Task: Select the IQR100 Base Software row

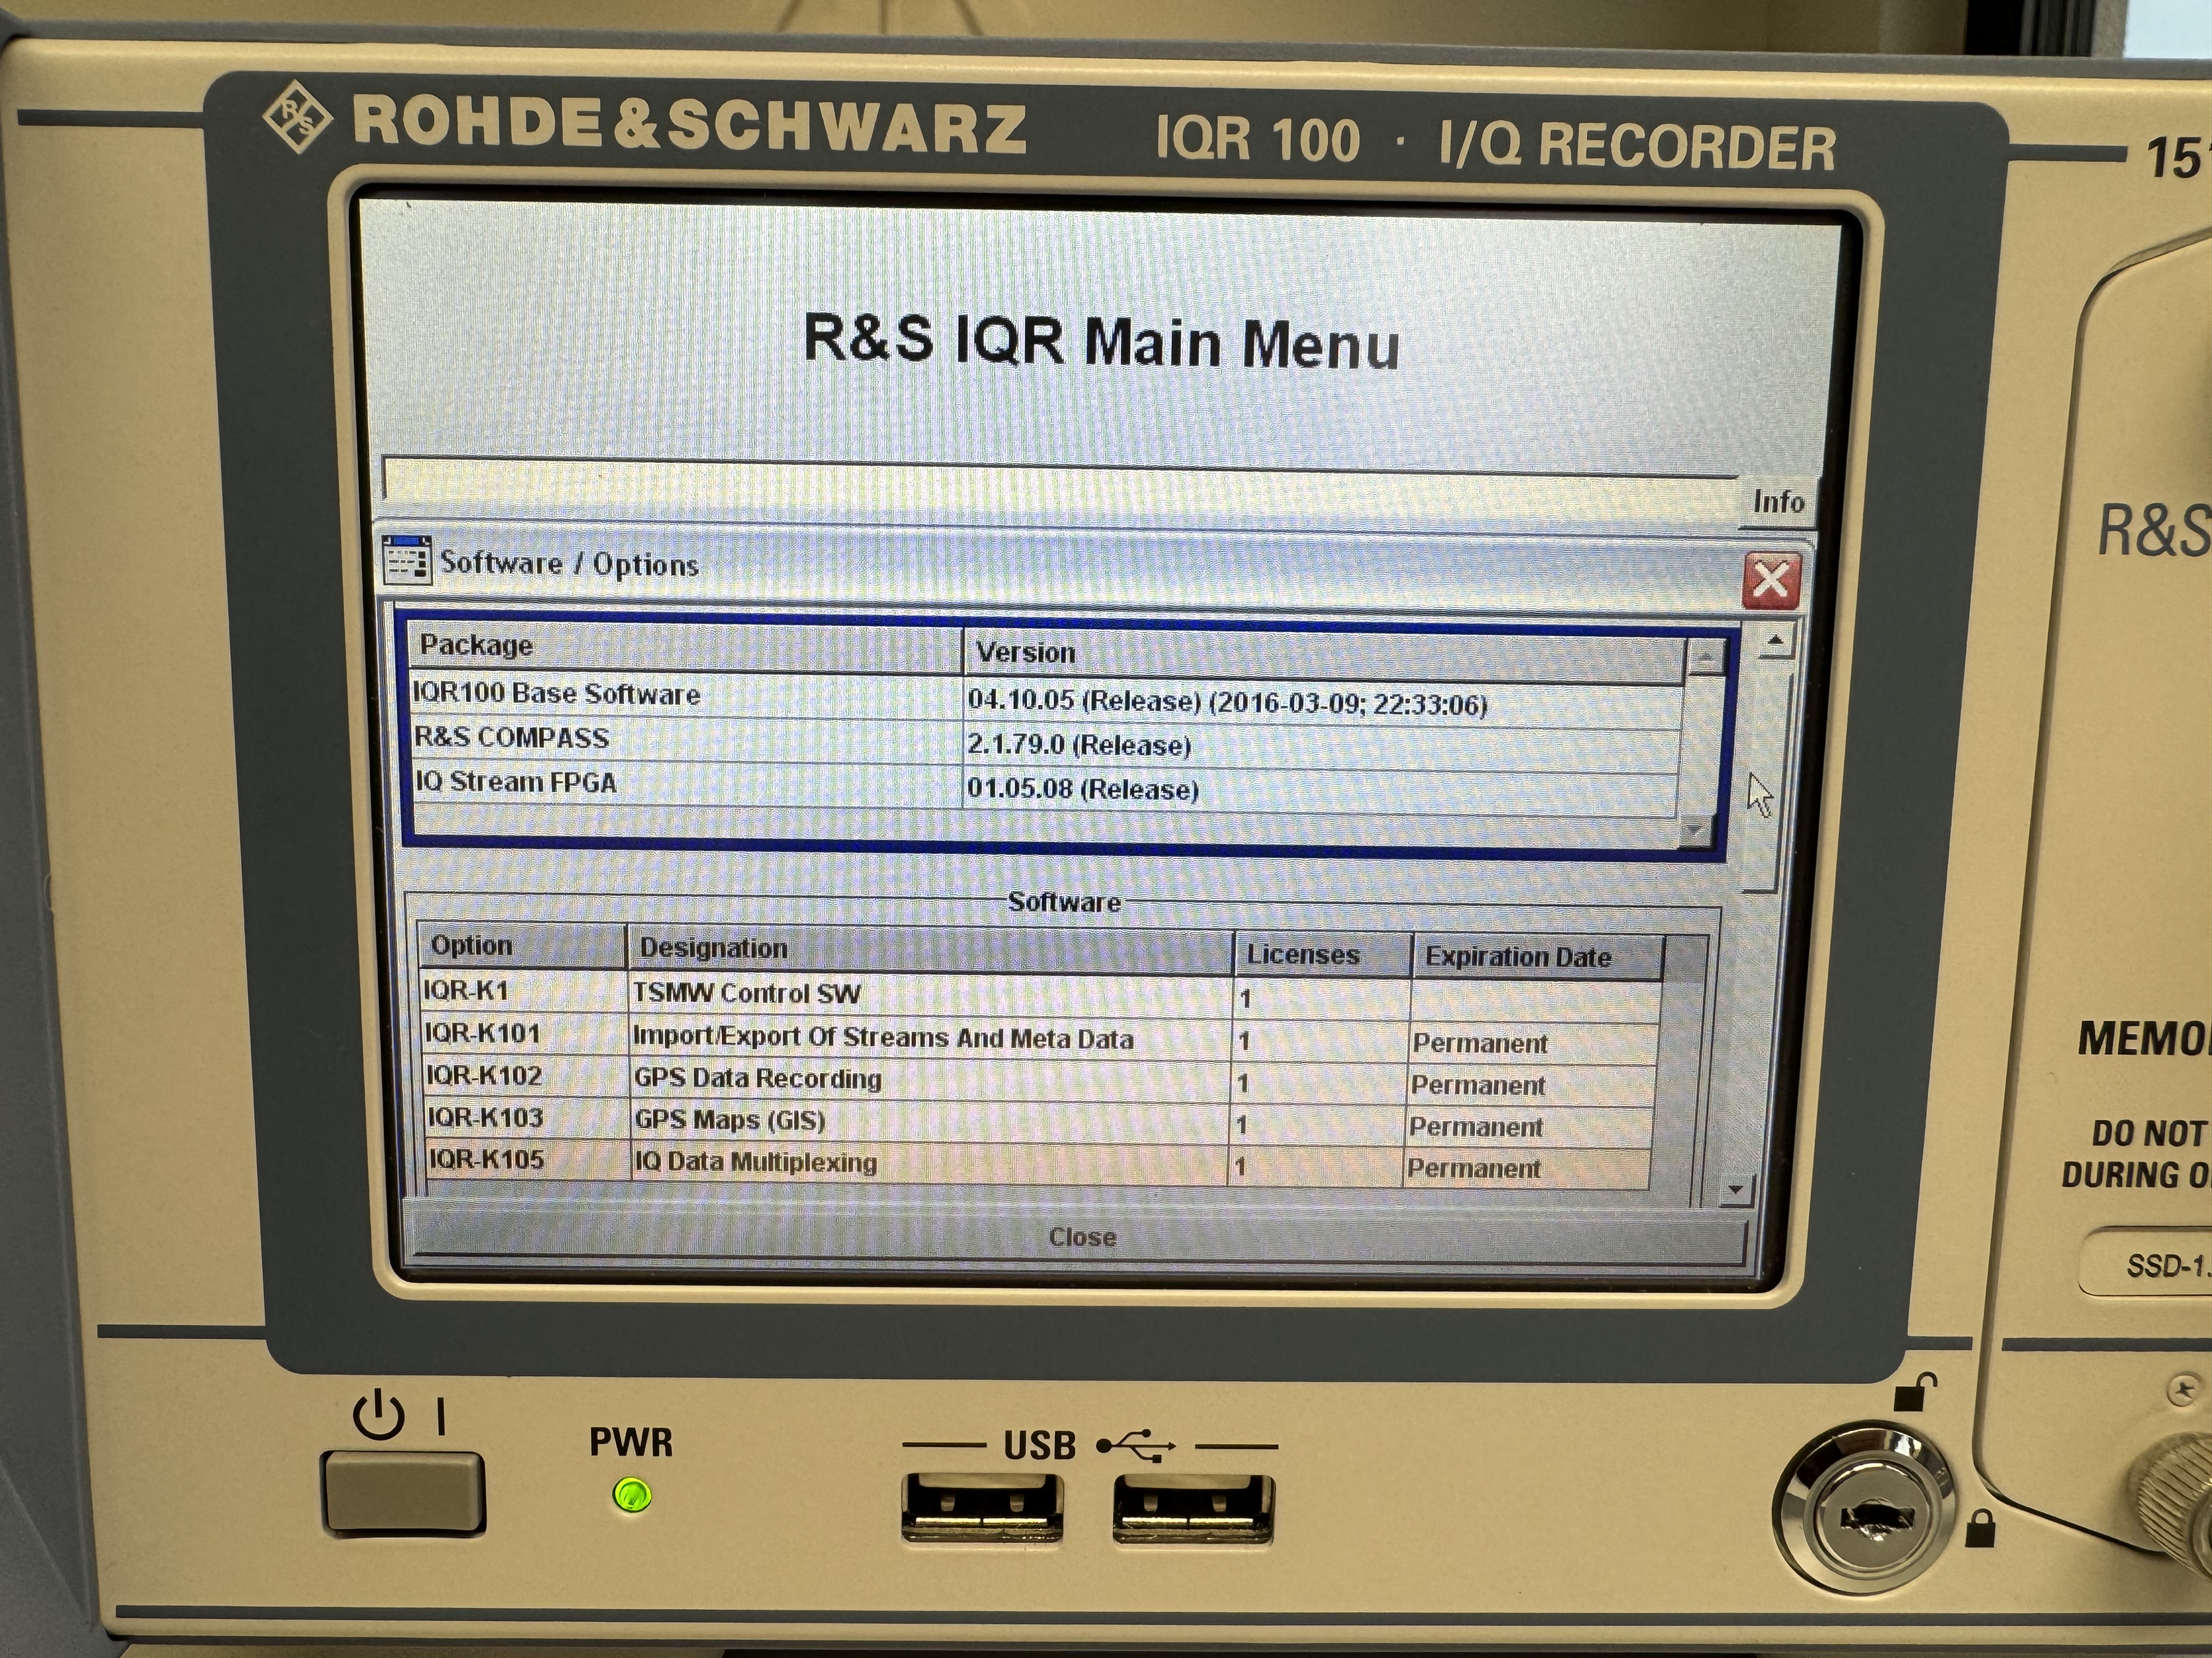Action: pyautogui.click(x=1046, y=697)
